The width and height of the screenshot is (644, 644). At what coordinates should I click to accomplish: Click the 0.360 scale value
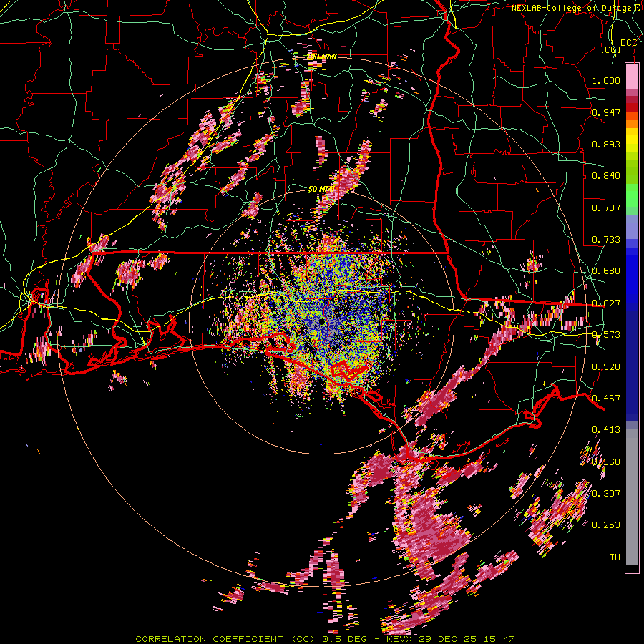[x=606, y=462]
